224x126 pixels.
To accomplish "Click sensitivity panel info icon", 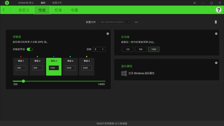I will 108,34.
